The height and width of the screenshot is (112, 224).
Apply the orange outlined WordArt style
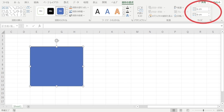(x=117, y=11)
